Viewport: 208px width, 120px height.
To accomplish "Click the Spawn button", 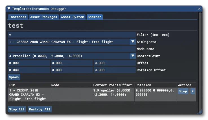I will click(14, 77).
